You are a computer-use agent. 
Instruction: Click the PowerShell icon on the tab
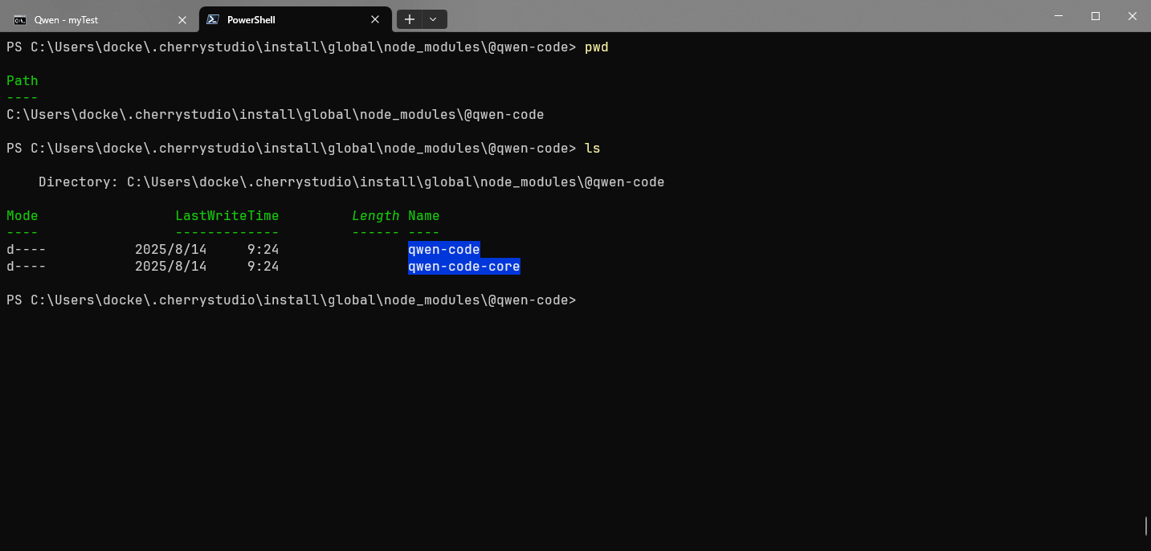(213, 19)
